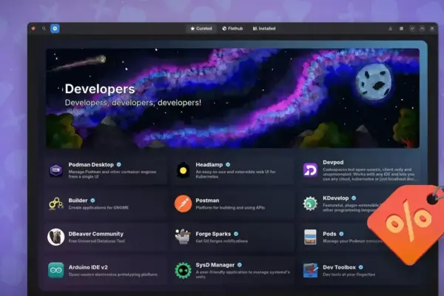Select the Builder app title
The image size is (444, 296).
(78, 201)
